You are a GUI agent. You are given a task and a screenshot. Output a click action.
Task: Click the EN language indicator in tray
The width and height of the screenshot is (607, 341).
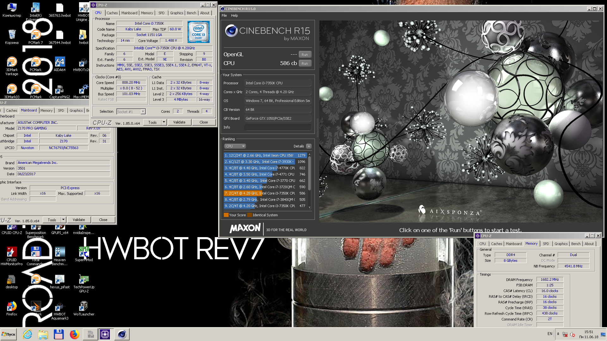pyautogui.click(x=550, y=334)
